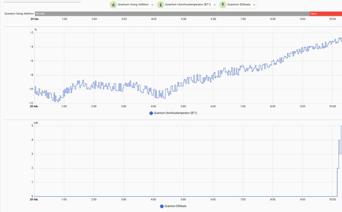342x212 pixels.
Task: Click the 20 feb. label under temperature chart
Action: click(x=34, y=106)
